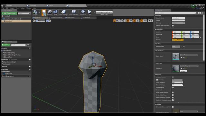Open the Lit view mode dropdown
Image resolution: width=206 pixels, height=116 pixels.
pyautogui.click(x=48, y=21)
